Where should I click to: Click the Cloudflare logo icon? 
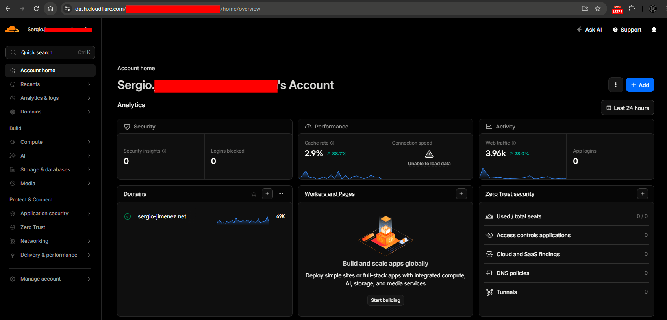(x=12, y=29)
